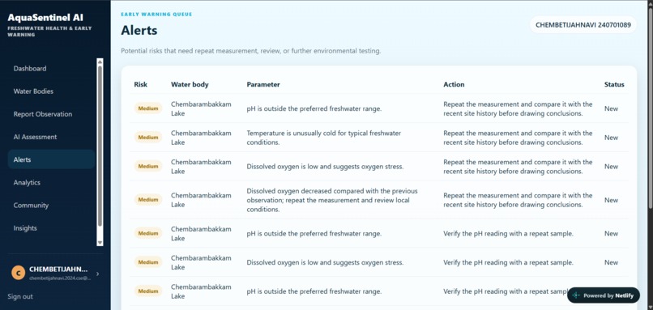The image size is (653, 310).
Task: Click the FRESHWATER HEALTH & EARLY WARNING tagline
Action: click(x=49, y=32)
